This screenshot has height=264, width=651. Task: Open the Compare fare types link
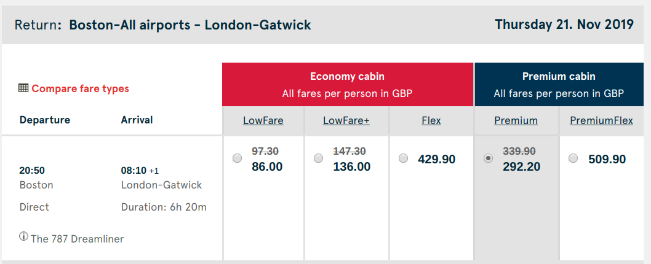(x=81, y=88)
